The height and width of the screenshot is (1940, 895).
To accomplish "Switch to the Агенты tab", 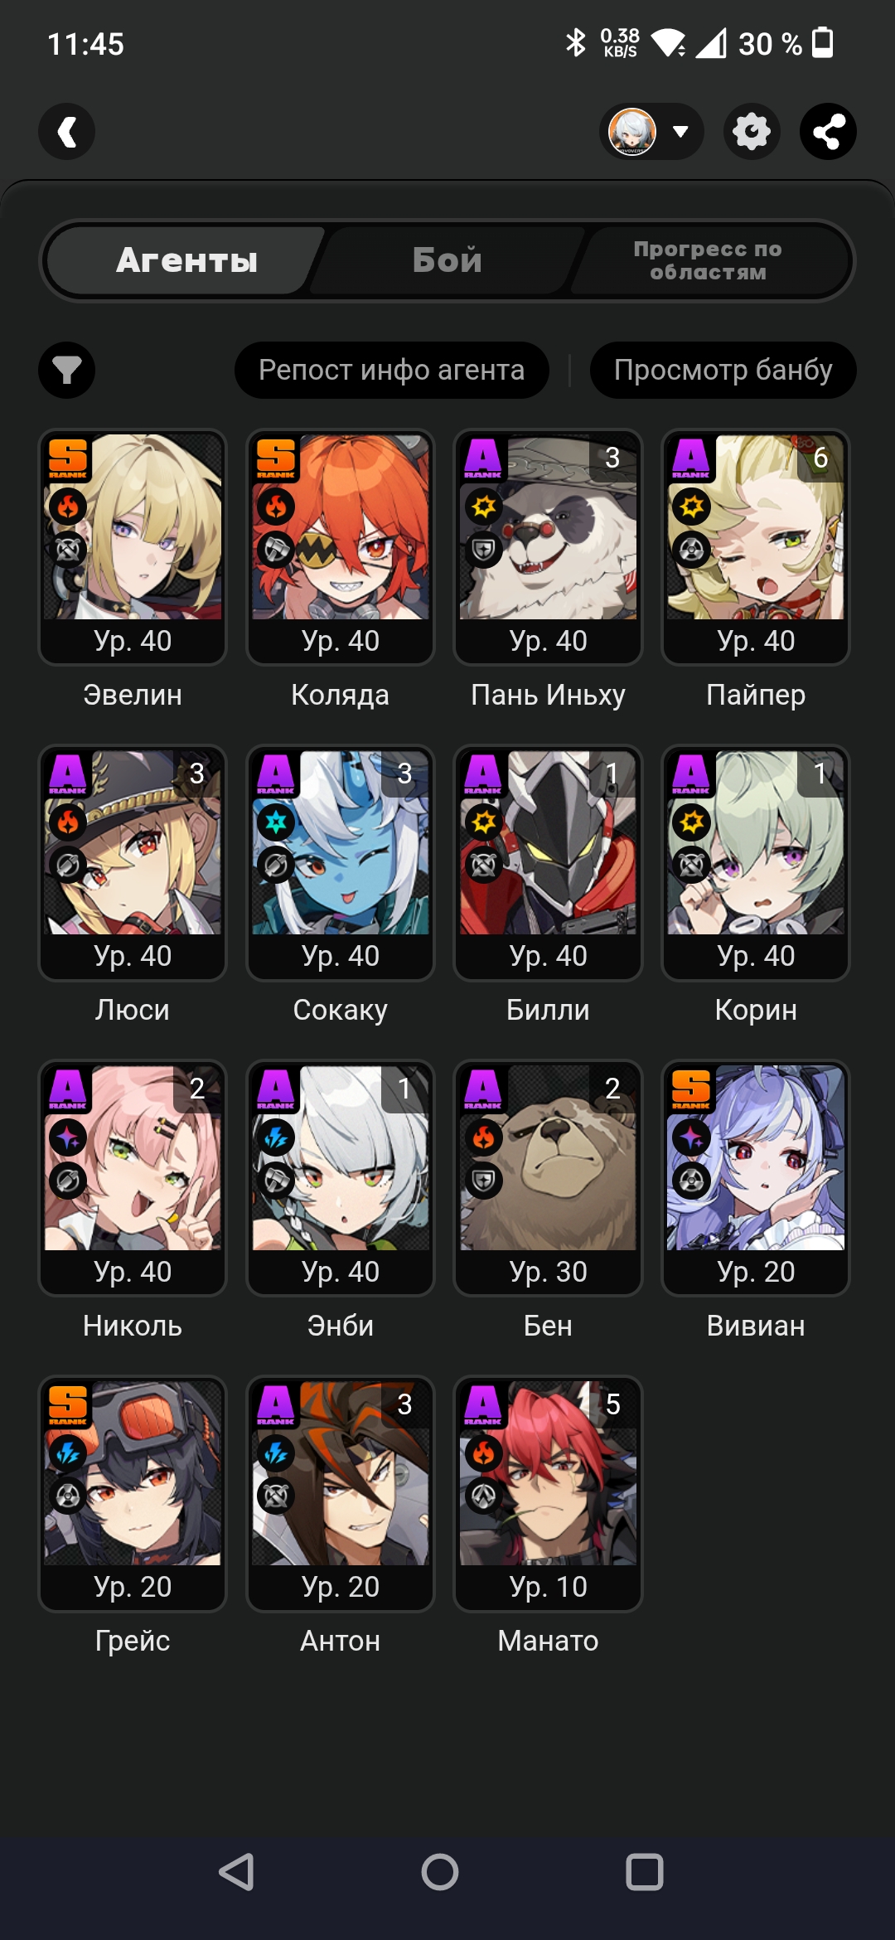I will [186, 260].
